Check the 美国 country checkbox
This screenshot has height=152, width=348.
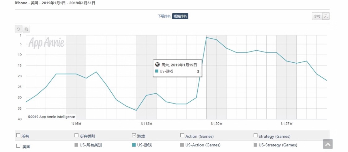[x=18, y=146]
